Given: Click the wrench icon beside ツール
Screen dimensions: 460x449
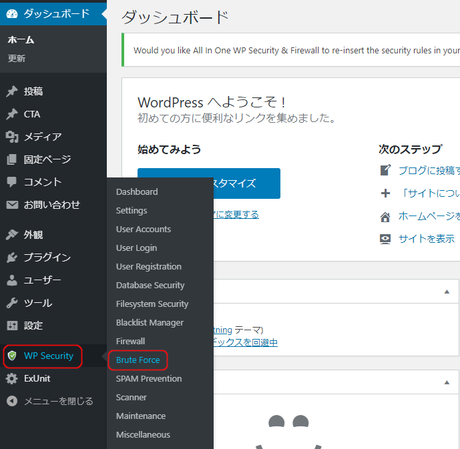Looking at the screenshot, I should click(12, 303).
